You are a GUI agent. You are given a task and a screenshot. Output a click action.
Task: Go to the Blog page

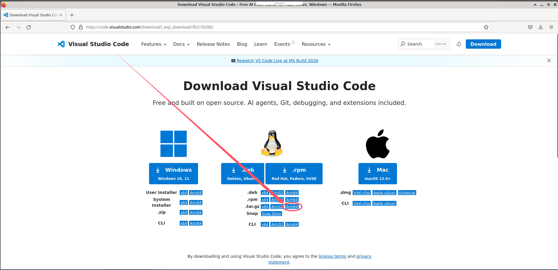click(242, 44)
